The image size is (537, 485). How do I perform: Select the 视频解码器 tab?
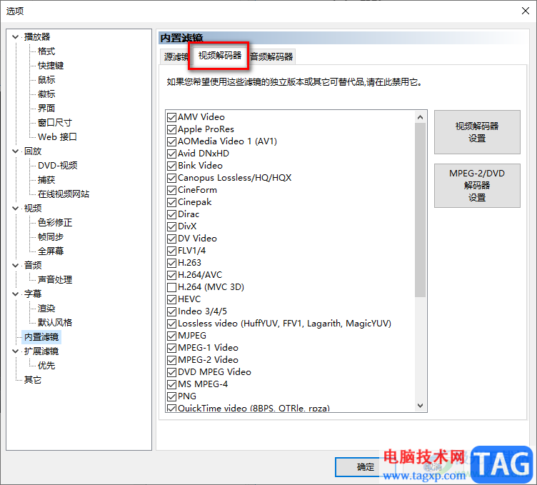coord(220,56)
